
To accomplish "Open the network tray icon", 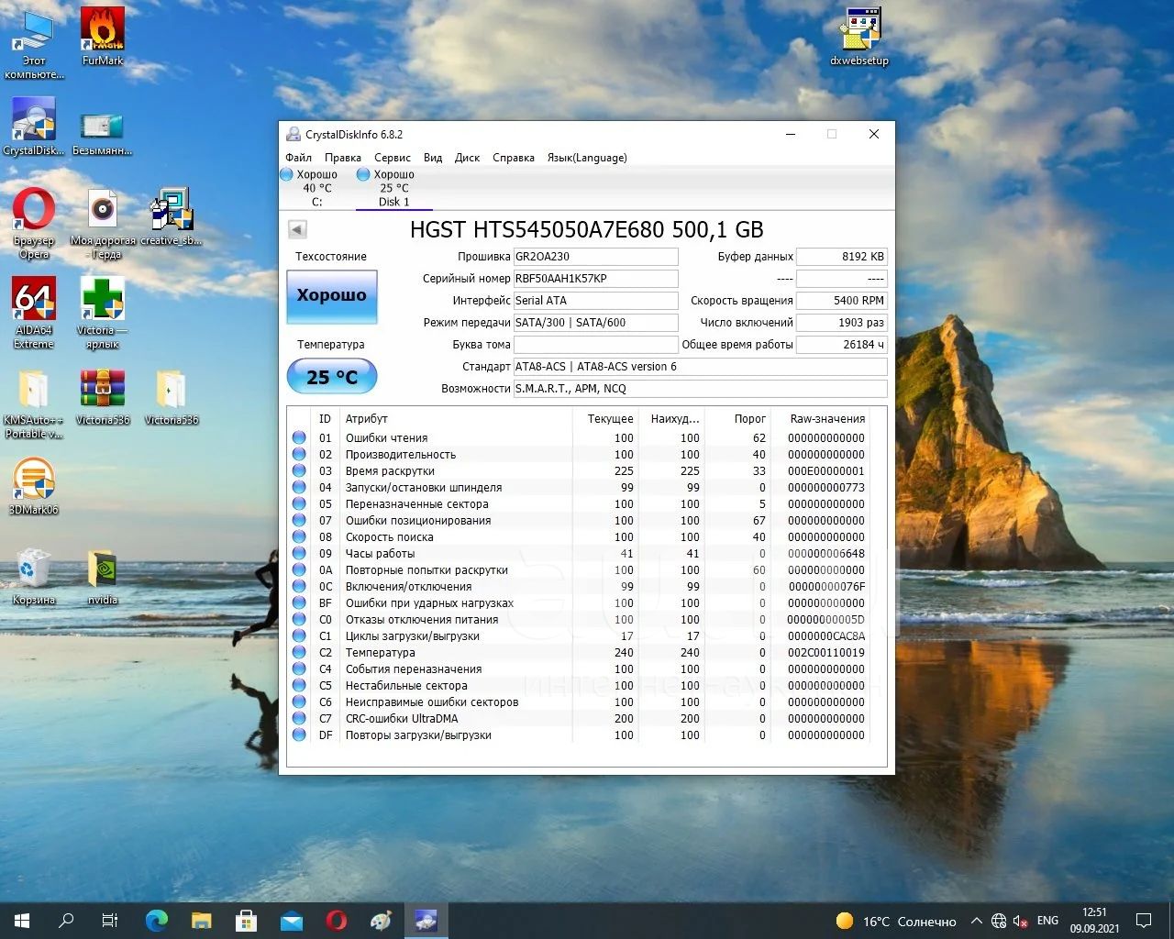I will click(999, 921).
